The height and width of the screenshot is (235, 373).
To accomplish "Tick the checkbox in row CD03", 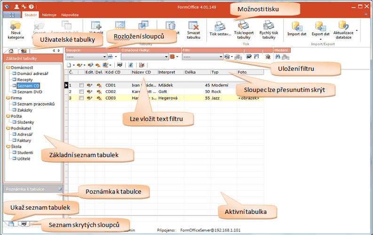I will coord(81,98).
